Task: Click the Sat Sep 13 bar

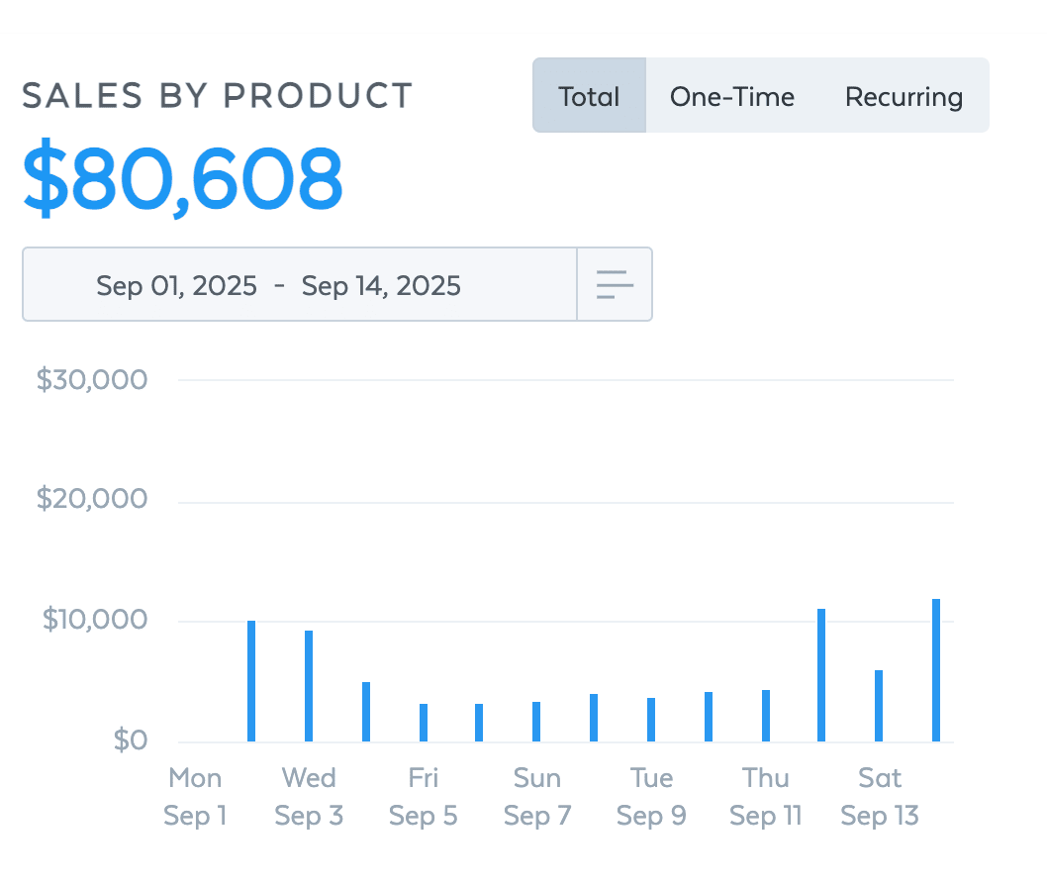Action: (879, 706)
